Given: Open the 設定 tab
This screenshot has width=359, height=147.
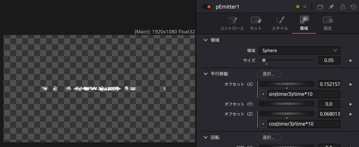Looking at the screenshot, I should click(x=328, y=24).
